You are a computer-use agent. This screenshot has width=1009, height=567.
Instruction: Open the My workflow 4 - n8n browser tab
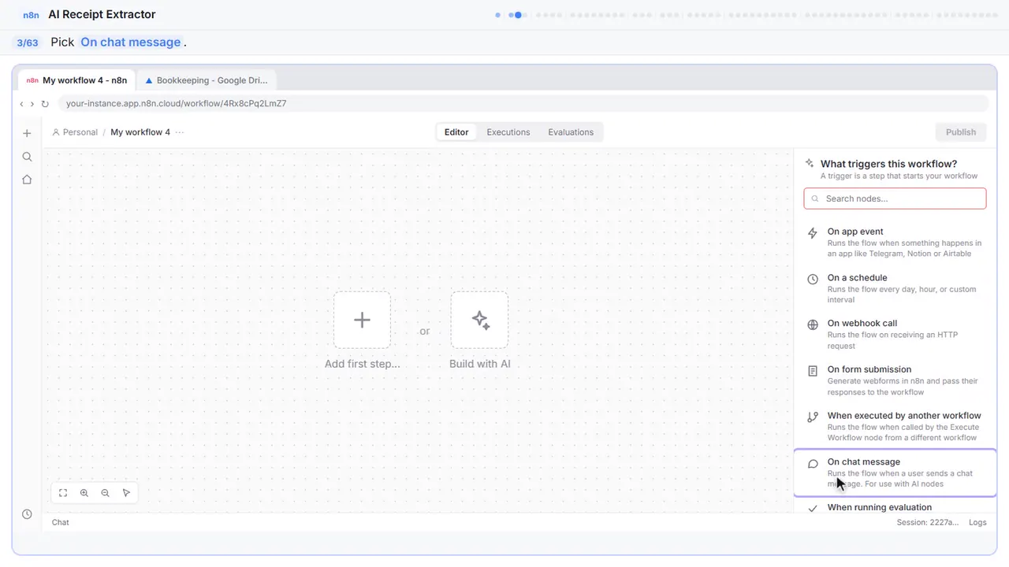click(x=76, y=80)
